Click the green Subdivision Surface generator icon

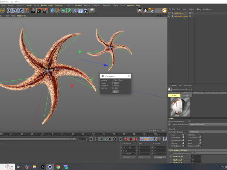point(63,10)
